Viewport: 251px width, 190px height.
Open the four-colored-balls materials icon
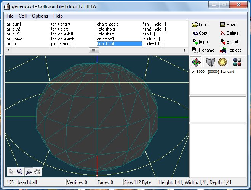(x=237, y=62)
